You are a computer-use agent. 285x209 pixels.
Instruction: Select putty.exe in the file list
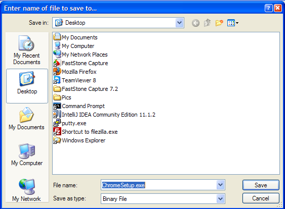click(x=70, y=123)
